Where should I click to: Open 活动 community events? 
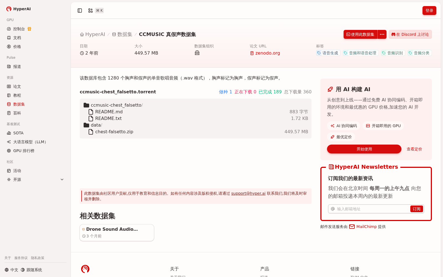(35, 171)
